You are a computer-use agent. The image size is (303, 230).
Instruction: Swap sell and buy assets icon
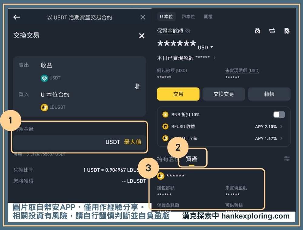coord(137,86)
